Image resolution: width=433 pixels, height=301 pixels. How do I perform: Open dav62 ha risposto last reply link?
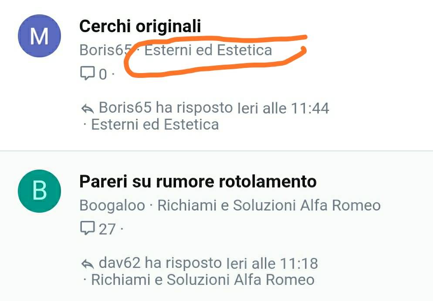click(160, 263)
